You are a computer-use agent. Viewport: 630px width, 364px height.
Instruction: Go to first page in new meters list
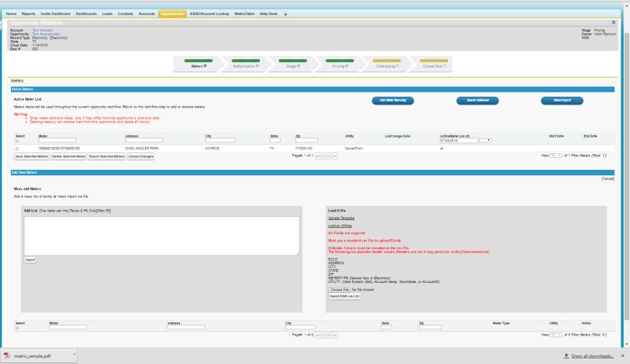318,335
